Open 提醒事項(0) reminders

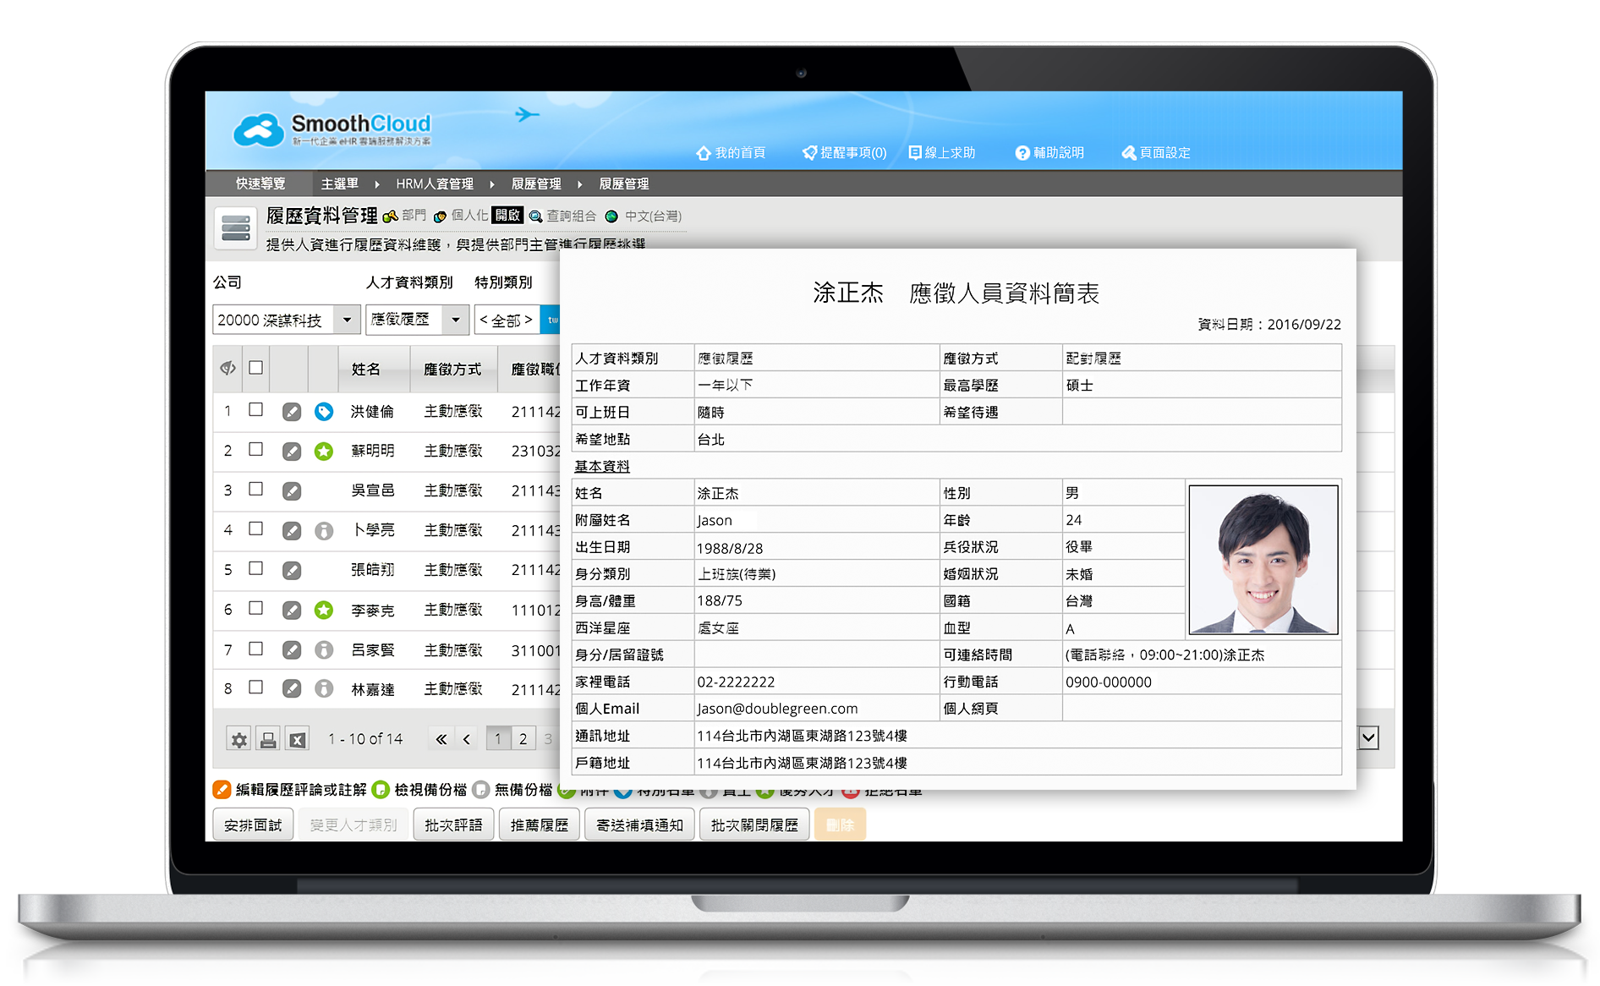(x=845, y=153)
